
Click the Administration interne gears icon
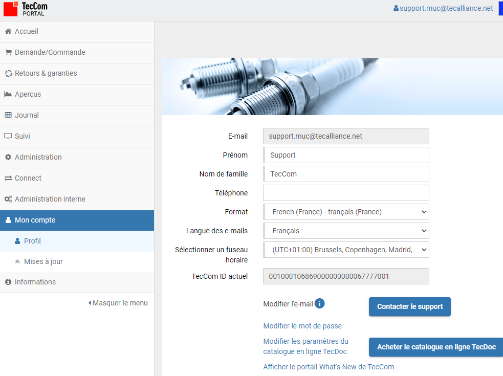coord(8,199)
